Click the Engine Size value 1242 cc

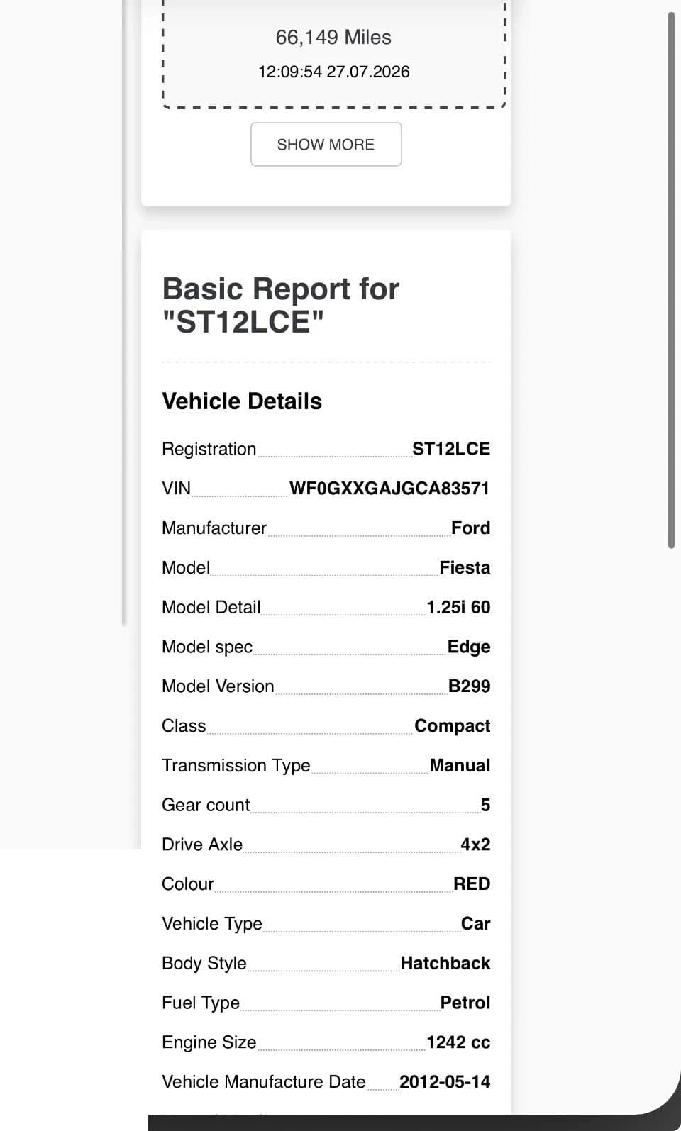pos(458,1042)
